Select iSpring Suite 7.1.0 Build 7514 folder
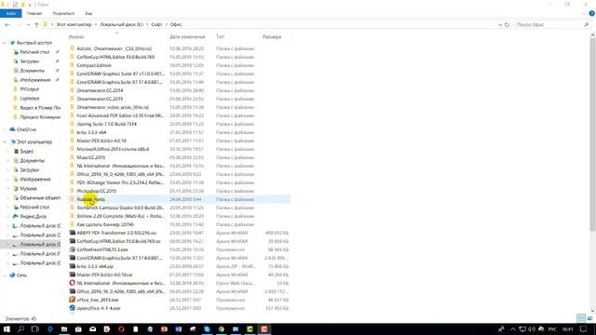Viewport: 596px width, 335px height. (107, 124)
